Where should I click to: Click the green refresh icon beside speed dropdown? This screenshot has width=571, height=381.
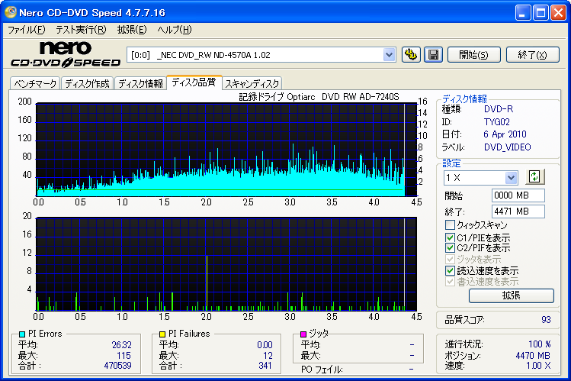click(x=534, y=177)
